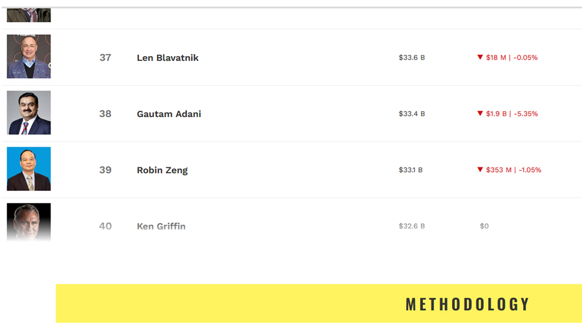Open the yellow Methodology banner
This screenshot has height=327, width=582.
[319, 304]
